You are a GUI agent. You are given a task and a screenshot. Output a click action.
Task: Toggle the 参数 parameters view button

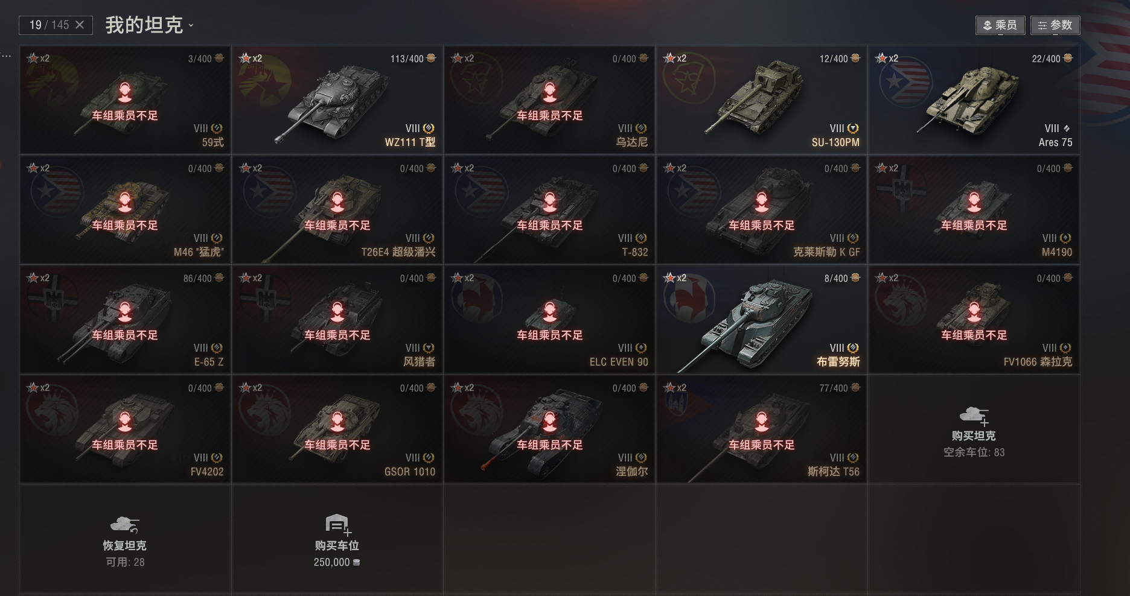1055,25
